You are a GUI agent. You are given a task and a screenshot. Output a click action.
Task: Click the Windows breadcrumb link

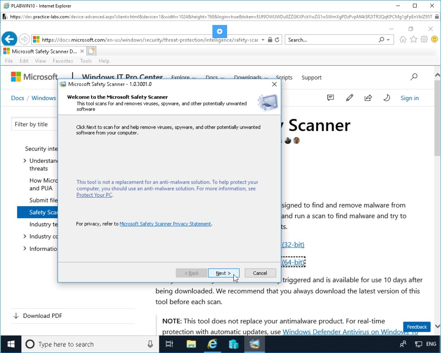(x=44, y=98)
